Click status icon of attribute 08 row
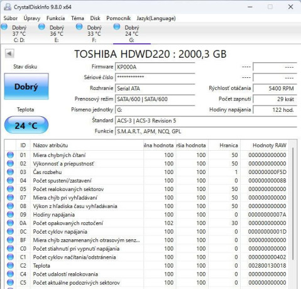Screen dimensions: 301x289 click(10, 206)
